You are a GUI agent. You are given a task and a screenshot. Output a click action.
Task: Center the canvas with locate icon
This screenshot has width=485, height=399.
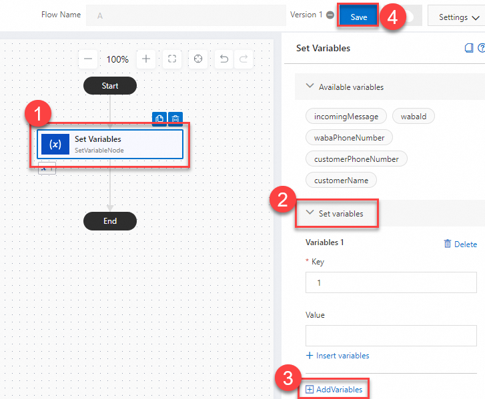pyautogui.click(x=198, y=59)
